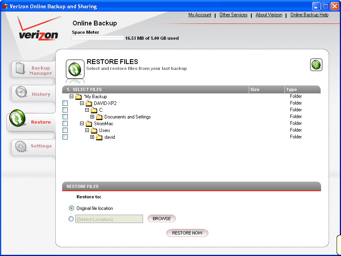Collapse the My Backup tree node

71,96
